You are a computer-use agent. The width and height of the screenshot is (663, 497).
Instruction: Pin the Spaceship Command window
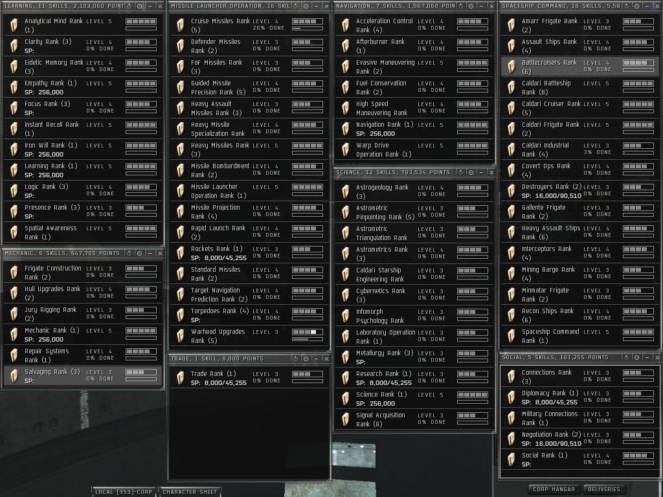click(x=637, y=6)
